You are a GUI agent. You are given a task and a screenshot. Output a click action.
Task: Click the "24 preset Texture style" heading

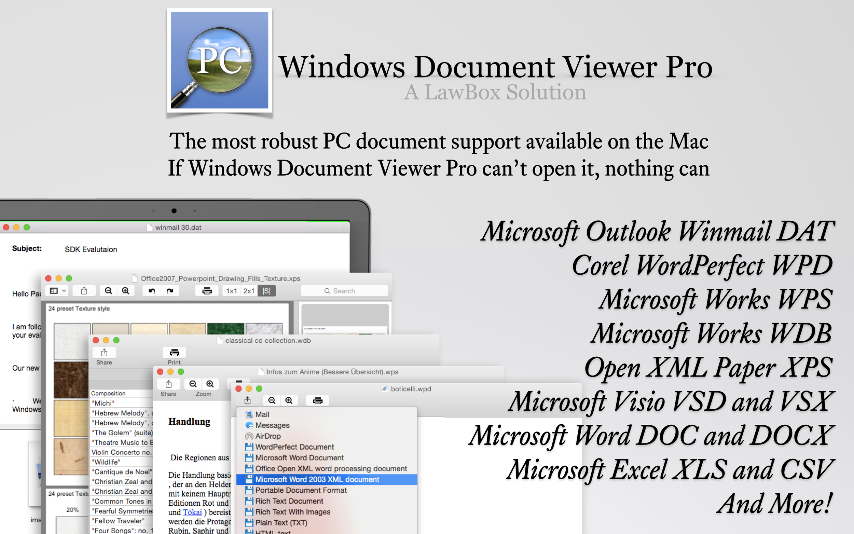pyautogui.click(x=79, y=308)
